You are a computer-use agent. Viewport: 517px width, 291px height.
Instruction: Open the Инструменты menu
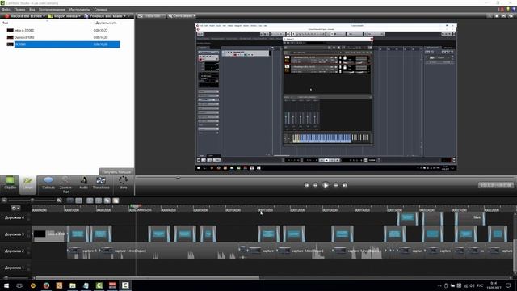tap(79, 9)
